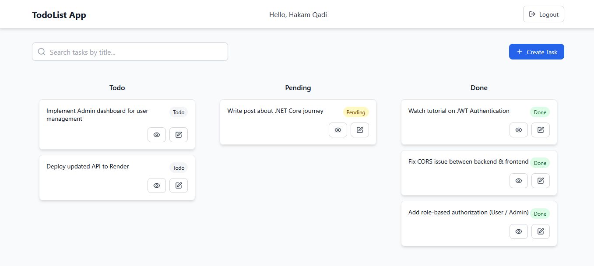
Task: View the role-based authorization task
Action: click(519, 231)
